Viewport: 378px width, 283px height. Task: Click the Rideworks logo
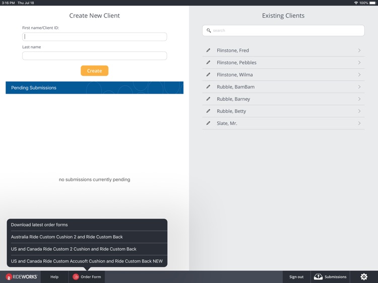click(x=22, y=277)
